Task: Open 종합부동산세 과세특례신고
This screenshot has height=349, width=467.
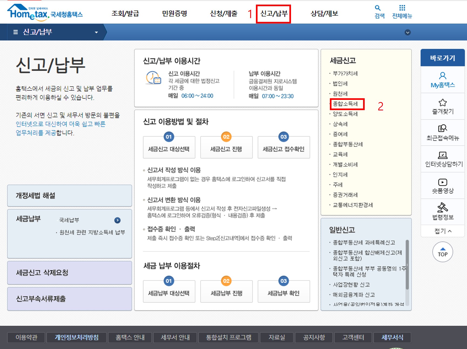Action: 364,243
